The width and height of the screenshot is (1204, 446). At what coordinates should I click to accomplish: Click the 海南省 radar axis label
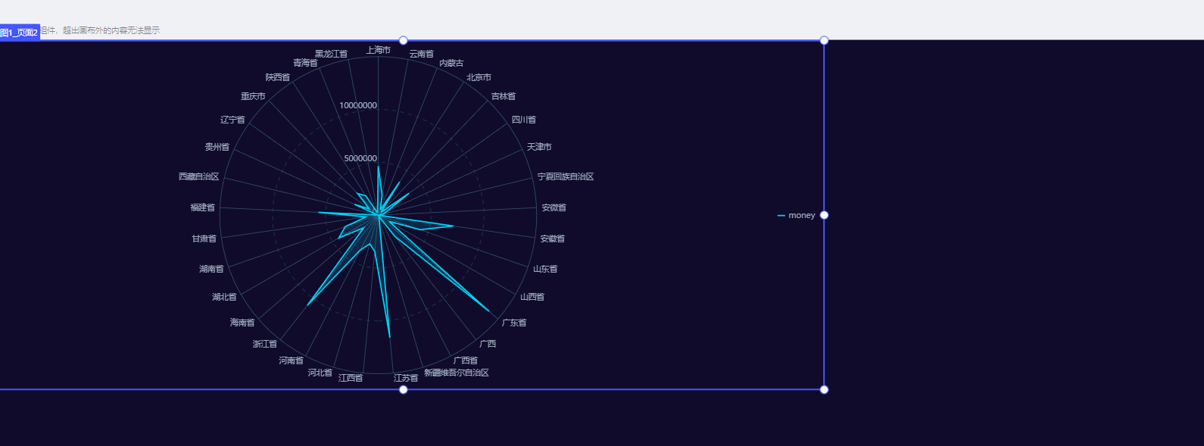pyautogui.click(x=242, y=323)
